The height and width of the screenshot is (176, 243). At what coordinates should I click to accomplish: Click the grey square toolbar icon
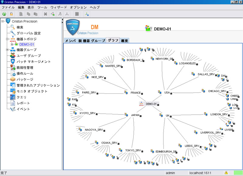coord(77,14)
